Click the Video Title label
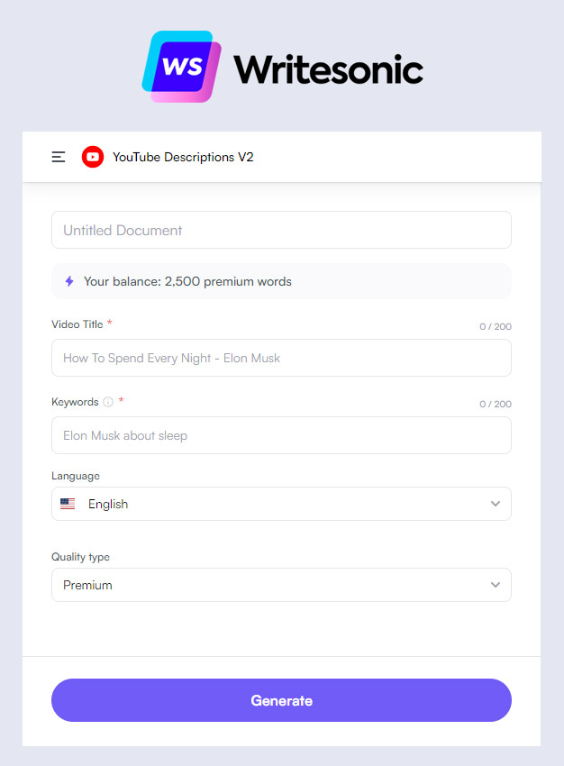Screen dimensions: 564x766 (77, 324)
